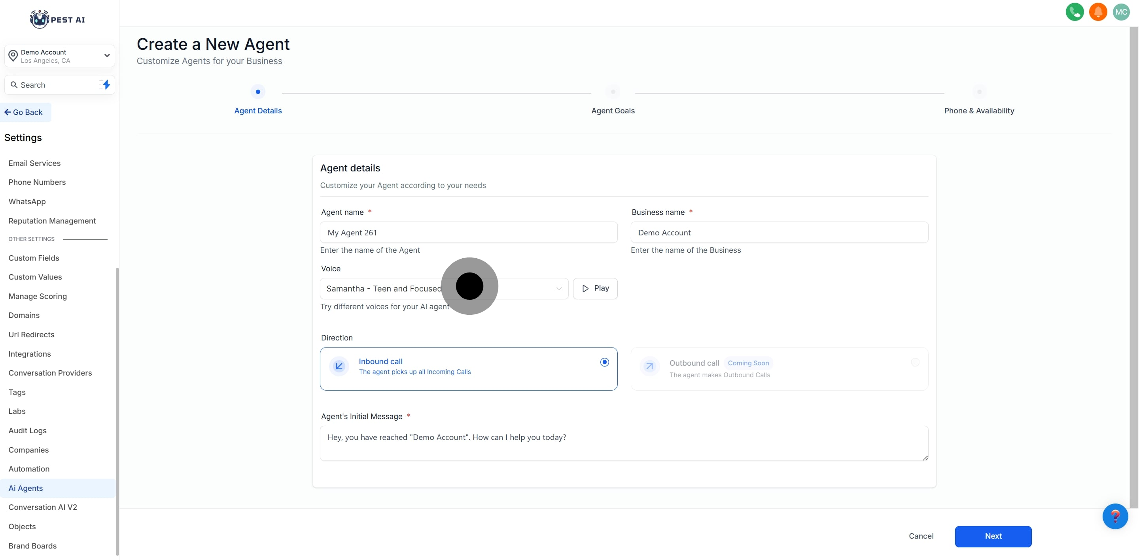Click the Voice dropdown chevron arrow

coord(559,288)
